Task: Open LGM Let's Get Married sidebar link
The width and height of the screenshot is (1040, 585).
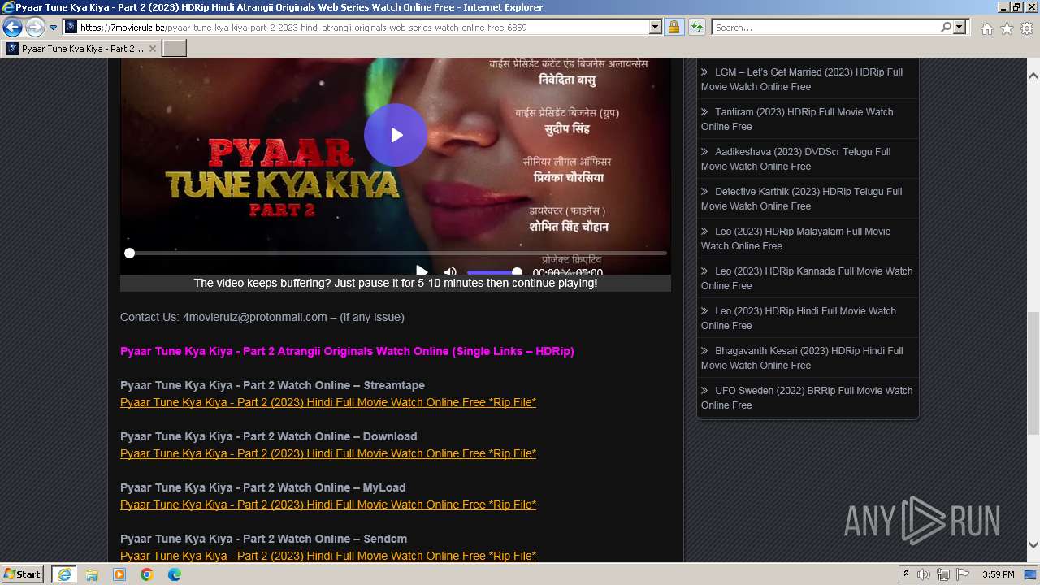Action: pyautogui.click(x=802, y=79)
